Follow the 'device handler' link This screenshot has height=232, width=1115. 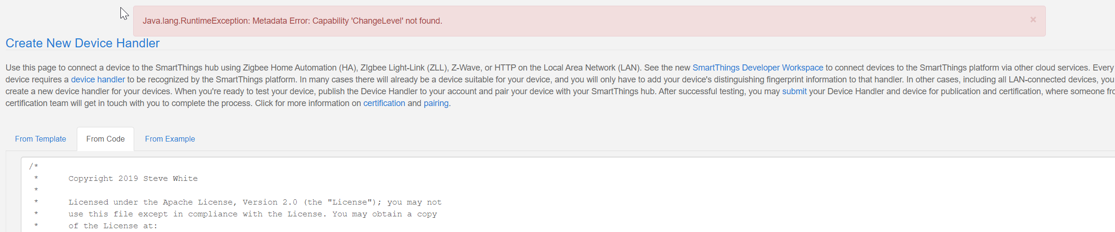(98, 80)
